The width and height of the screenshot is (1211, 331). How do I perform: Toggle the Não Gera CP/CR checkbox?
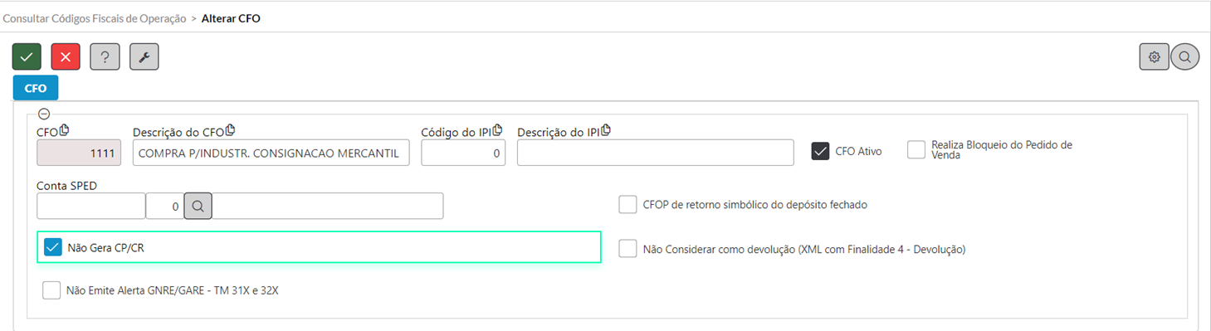[53, 247]
